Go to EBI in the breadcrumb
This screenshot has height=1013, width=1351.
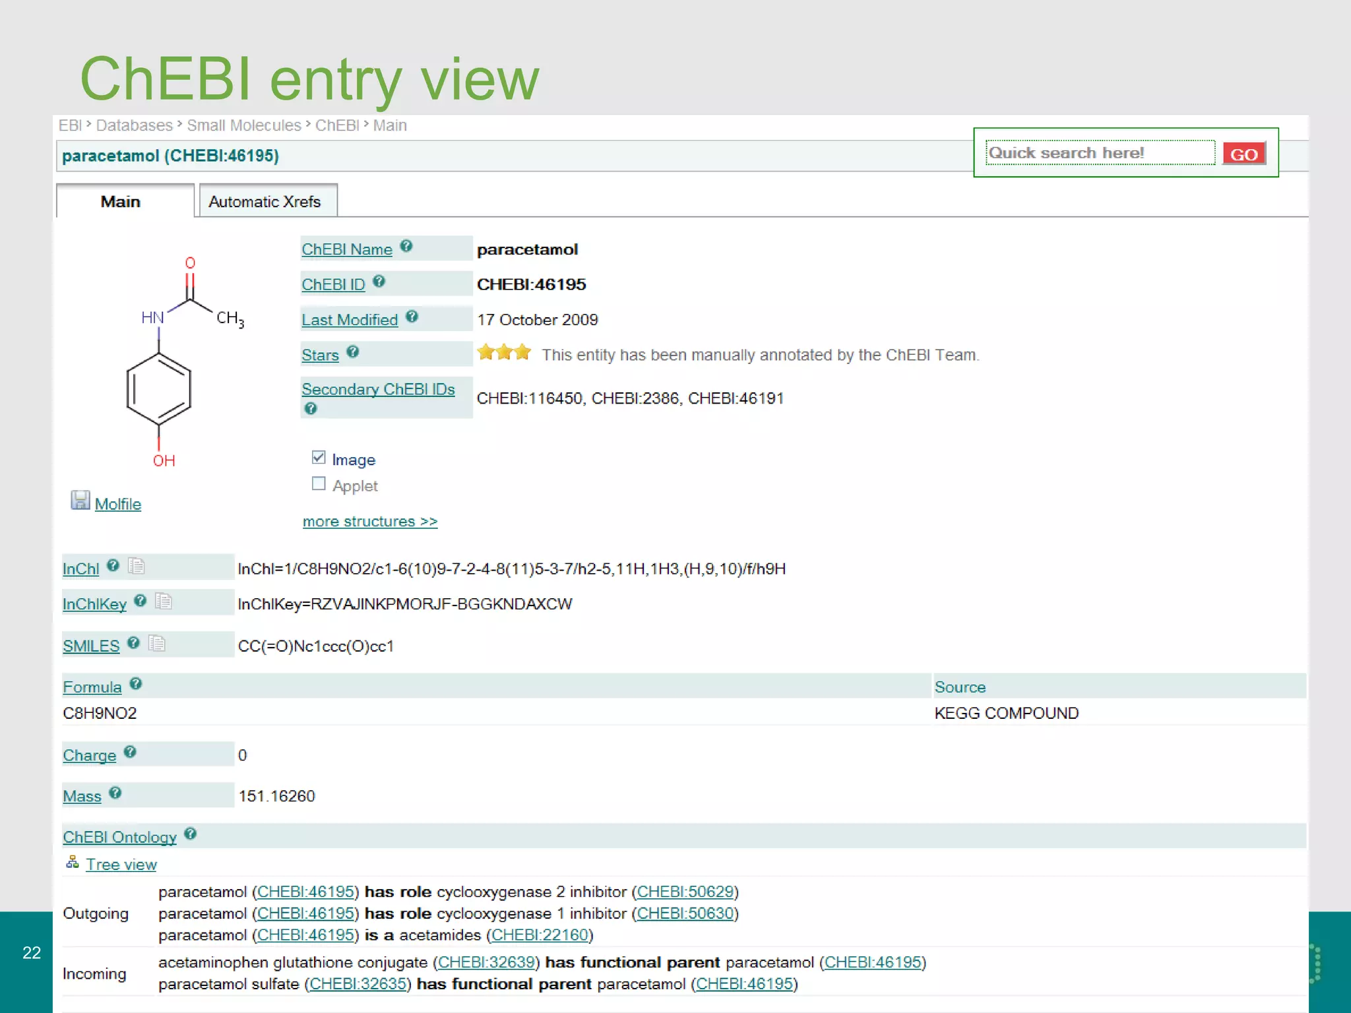pos(70,125)
